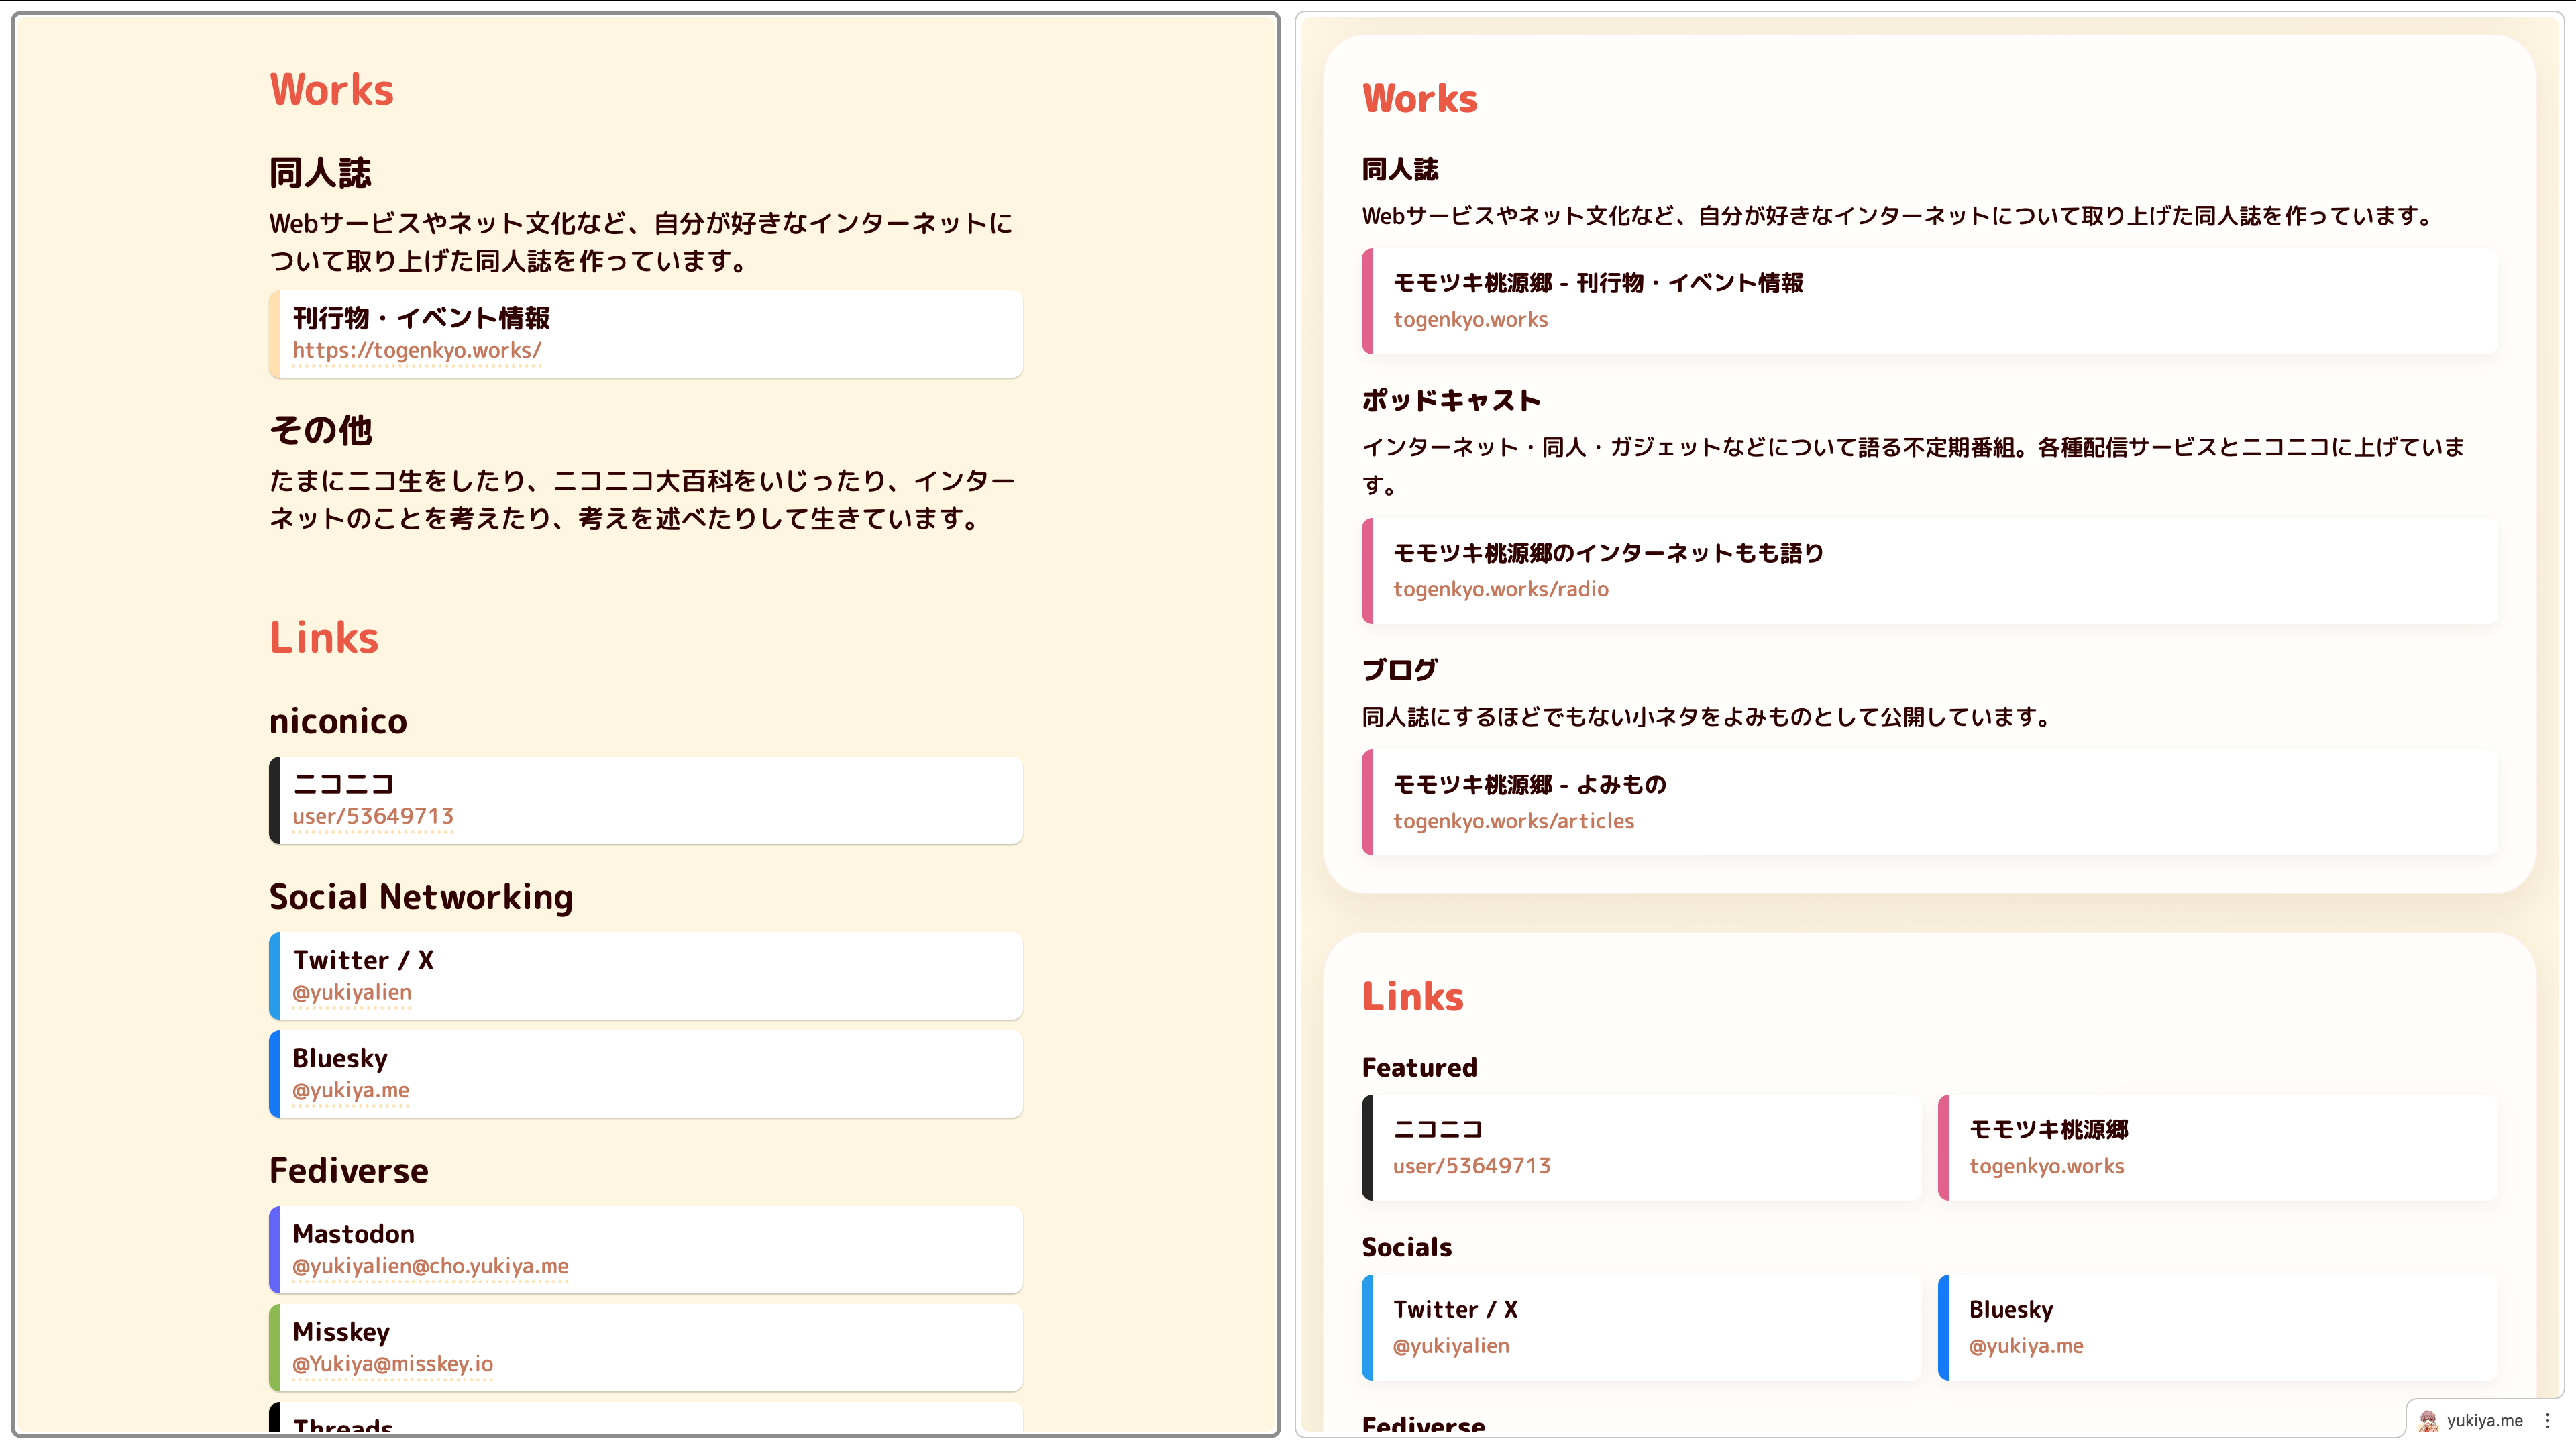The image size is (2576, 1449).
Task: Open the three-dot menu beside yukiya.me
Action: 2547,1420
